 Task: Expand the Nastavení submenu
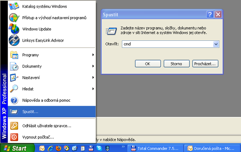[52, 77]
